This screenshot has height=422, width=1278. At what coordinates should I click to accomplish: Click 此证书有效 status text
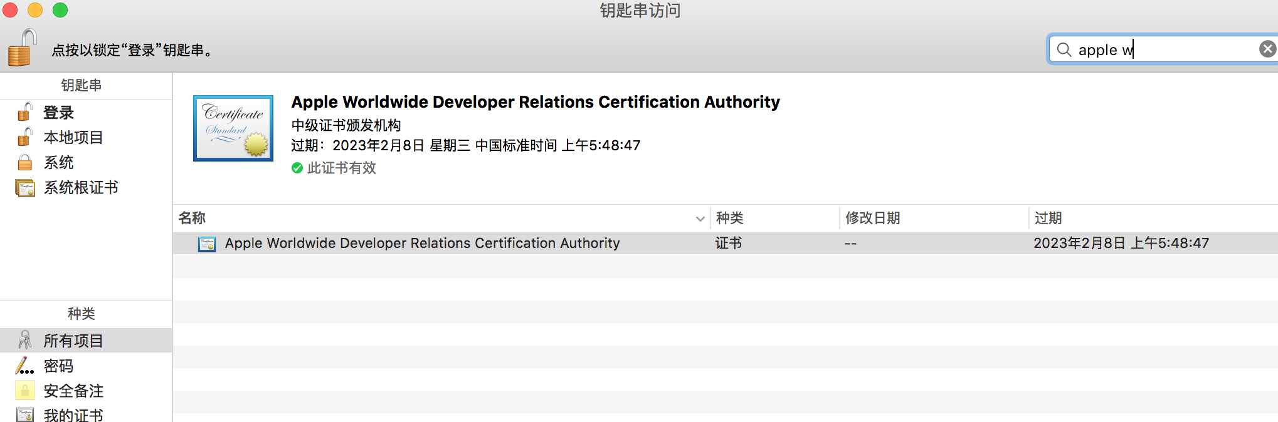(342, 168)
